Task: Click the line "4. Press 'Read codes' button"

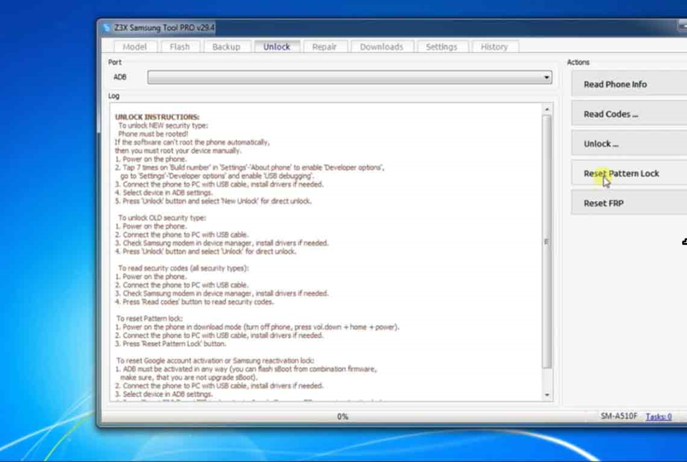Action: 195,301
